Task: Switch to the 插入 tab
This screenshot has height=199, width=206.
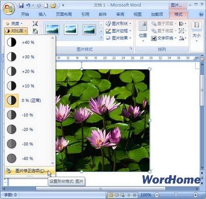Action: 42,14
